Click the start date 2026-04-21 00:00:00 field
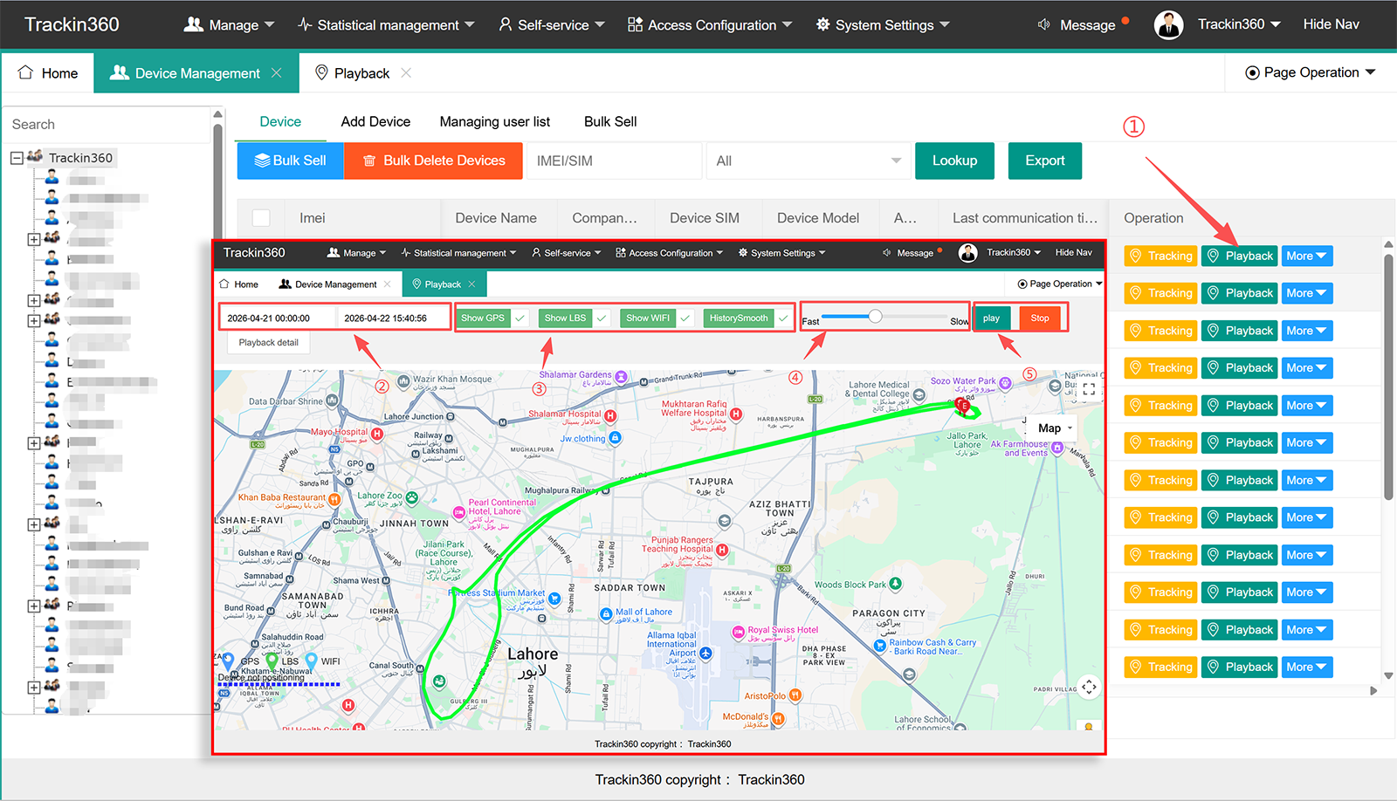1397x801 pixels. pyautogui.click(x=279, y=318)
